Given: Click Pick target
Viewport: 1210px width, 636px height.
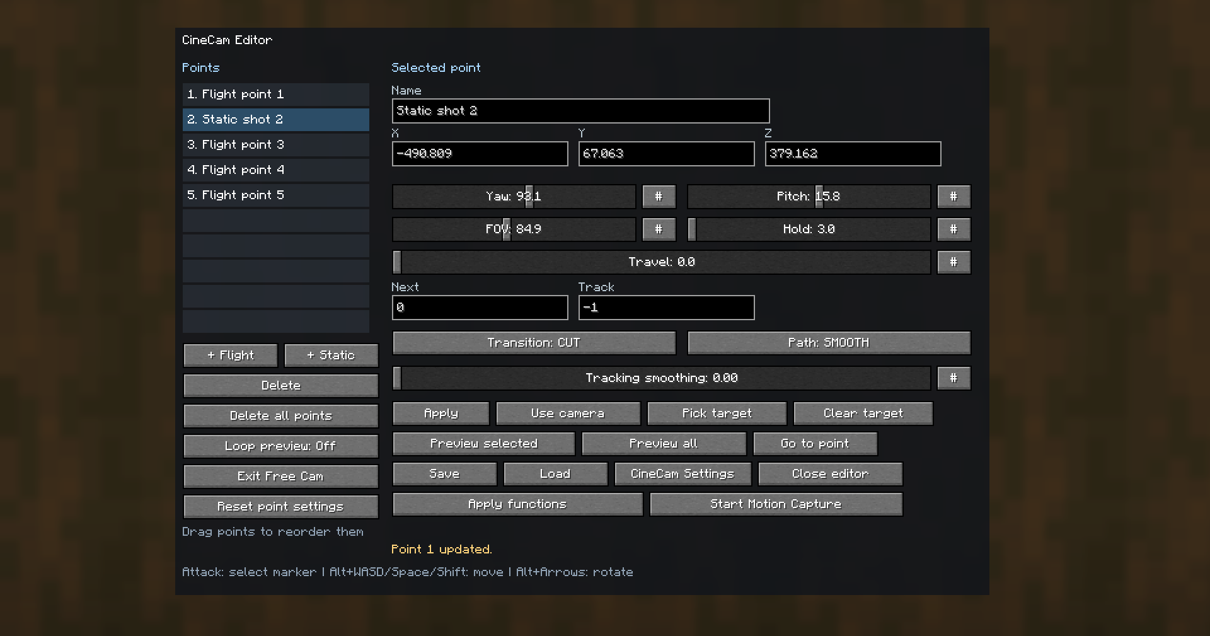Looking at the screenshot, I should coord(717,413).
